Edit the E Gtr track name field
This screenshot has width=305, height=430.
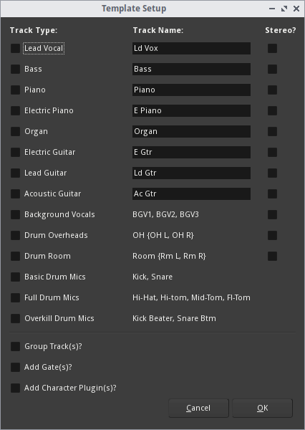tap(191, 152)
